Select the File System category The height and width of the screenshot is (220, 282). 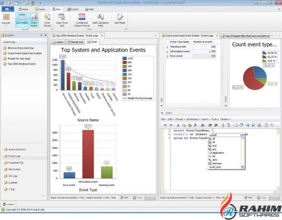[x=12, y=169]
